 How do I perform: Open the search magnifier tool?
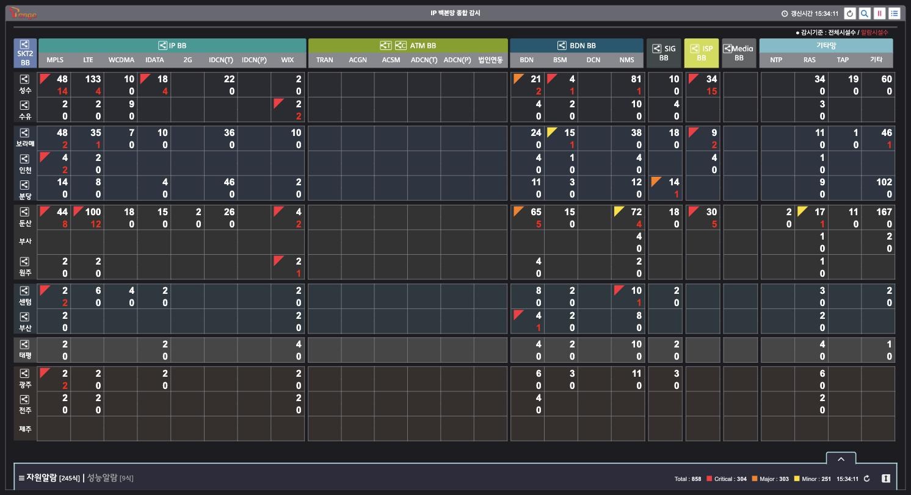[865, 13]
